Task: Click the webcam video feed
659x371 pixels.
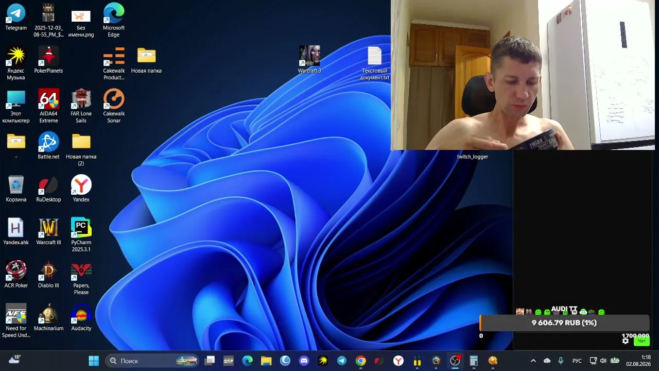Action: pos(523,75)
